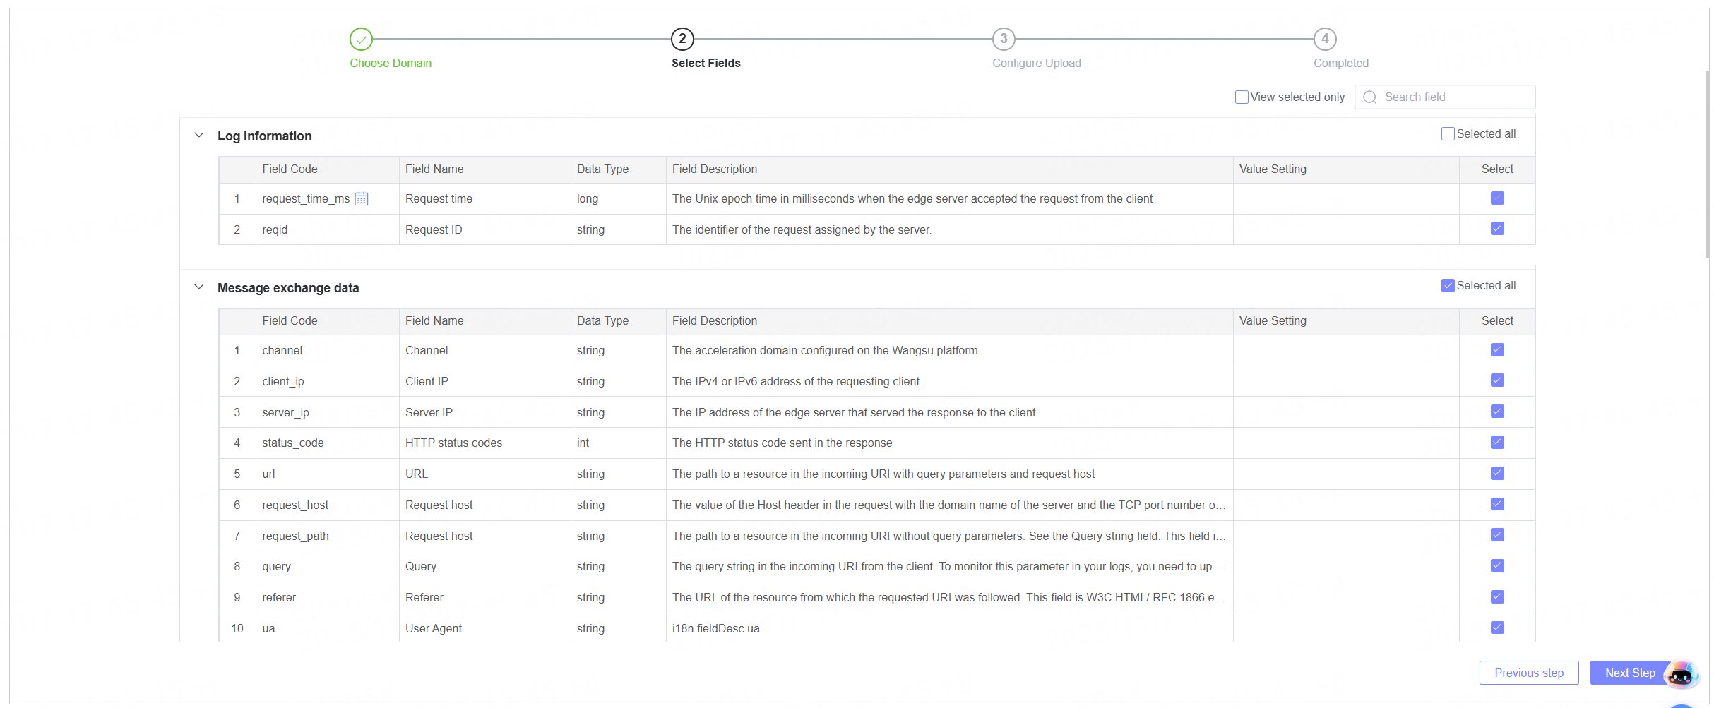Click step 3 Configure Upload circle
Screen dimensions: 1714x708
tap(1003, 39)
